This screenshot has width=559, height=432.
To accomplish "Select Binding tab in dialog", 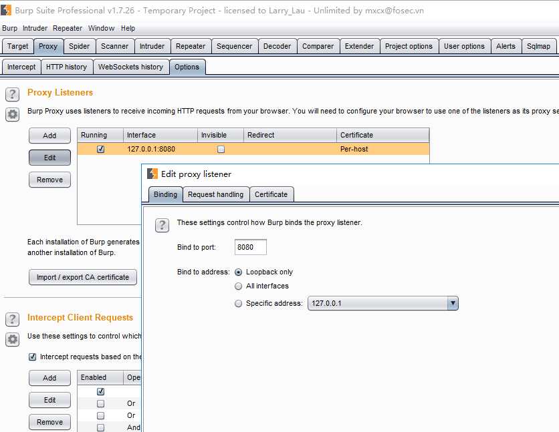I will pyautogui.click(x=165, y=194).
